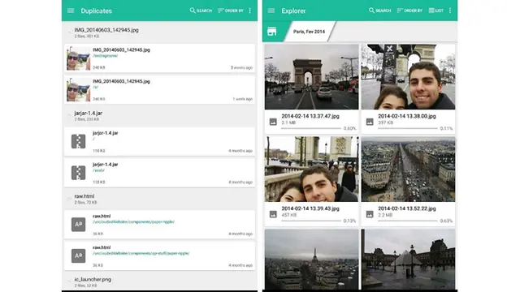This screenshot has height=292, width=520.
Task: Select the Explorer title text
Action: [x=293, y=11]
